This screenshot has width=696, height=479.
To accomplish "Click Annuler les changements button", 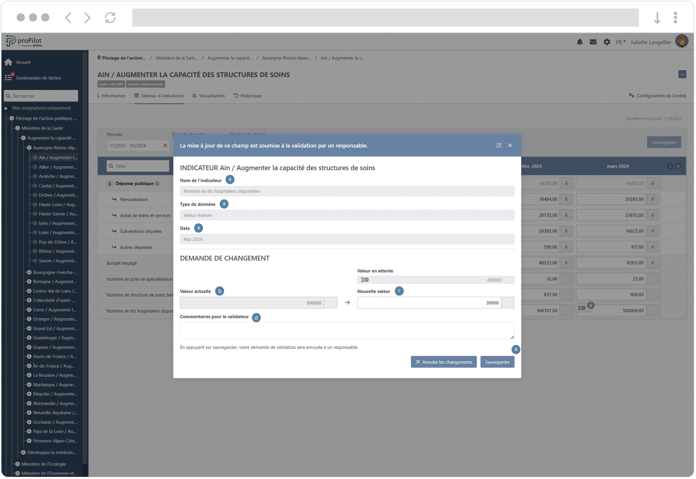I will 443,362.
